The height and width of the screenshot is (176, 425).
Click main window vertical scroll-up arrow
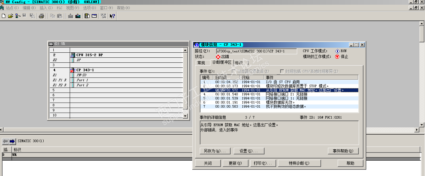coord(422,24)
